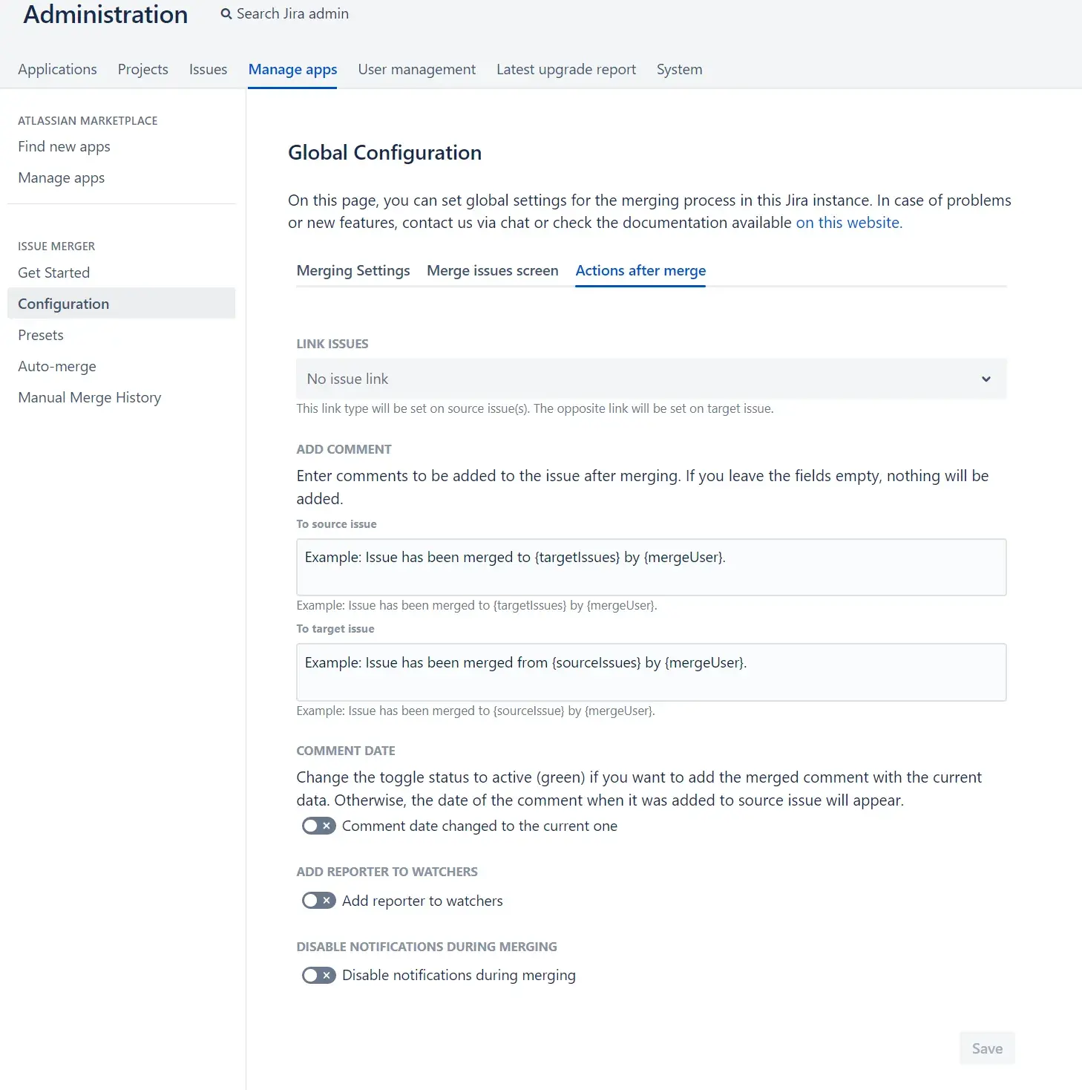Open the Merge issues screen tab

coord(492,271)
